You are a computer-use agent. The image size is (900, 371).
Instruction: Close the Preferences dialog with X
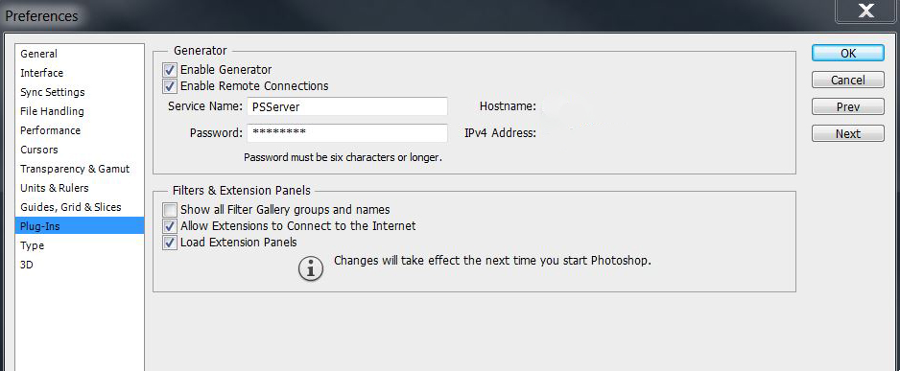(x=865, y=12)
